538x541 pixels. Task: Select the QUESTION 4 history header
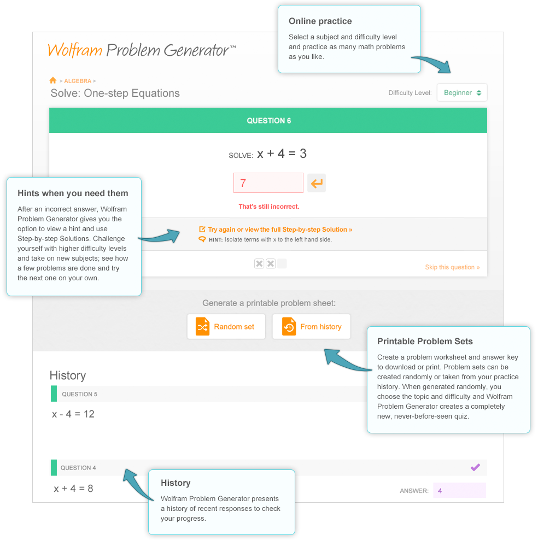tap(268, 468)
